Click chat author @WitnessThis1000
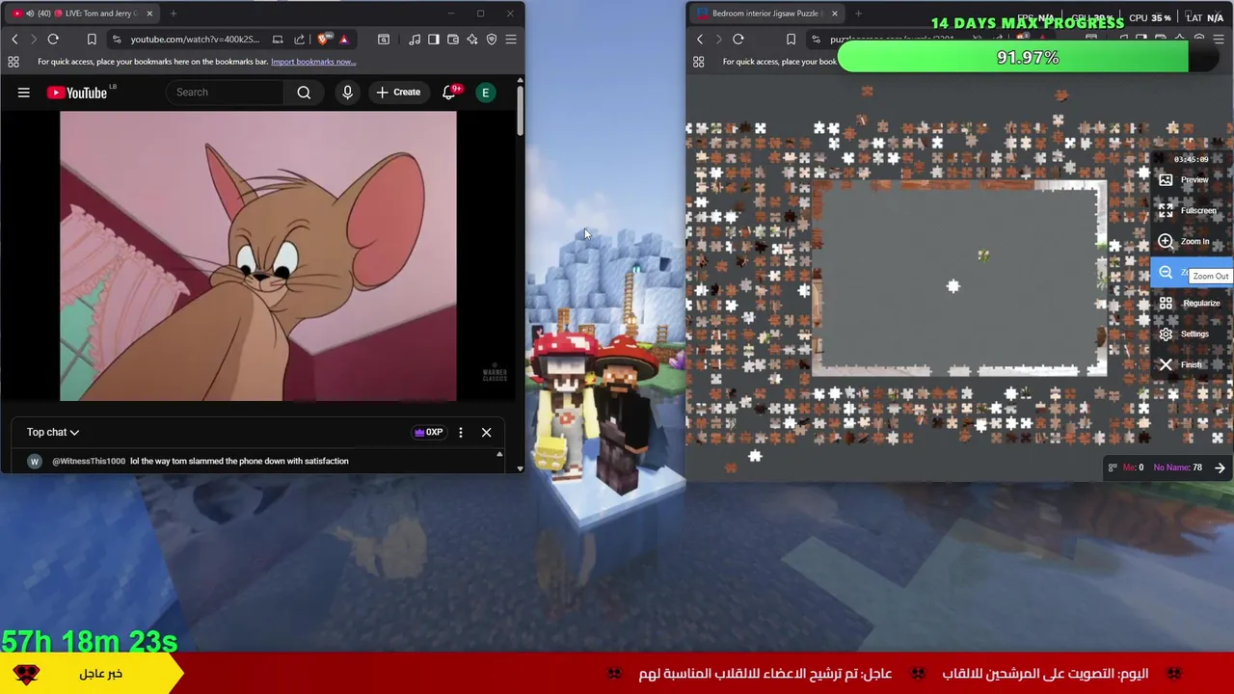The width and height of the screenshot is (1234, 694). tap(89, 461)
